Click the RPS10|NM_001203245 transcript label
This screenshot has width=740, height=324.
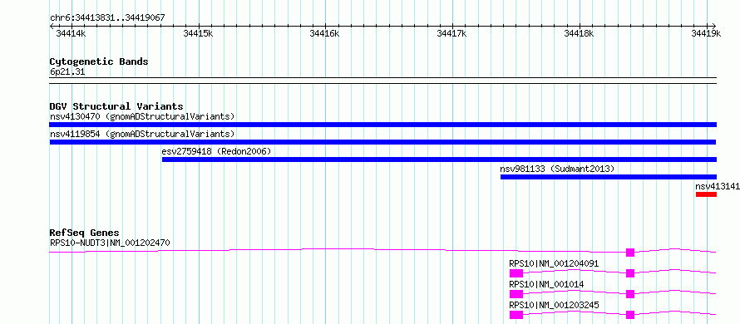click(554, 306)
